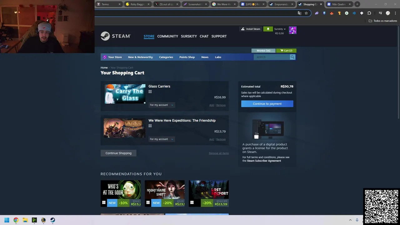Open the Windows Start menu
Screen dimensions: 400x225
(7, 220)
